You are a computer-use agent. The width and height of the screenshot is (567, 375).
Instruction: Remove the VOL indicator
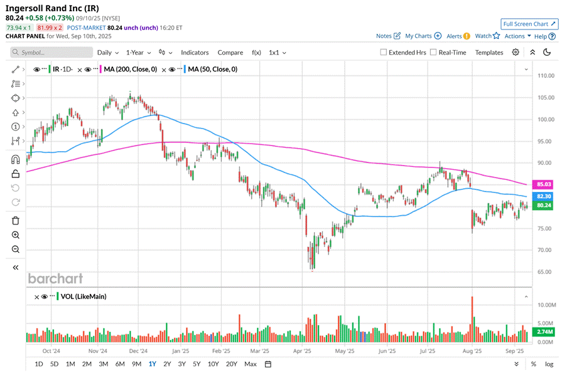[x=36, y=297]
